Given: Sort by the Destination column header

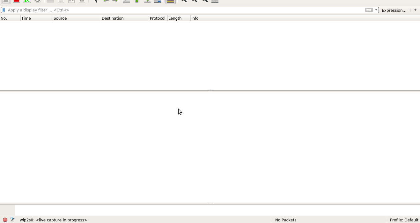Looking at the screenshot, I should click(x=125, y=18).
